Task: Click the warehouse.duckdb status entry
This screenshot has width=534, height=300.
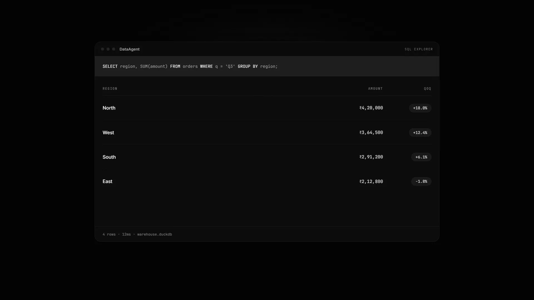Action: coord(155,234)
